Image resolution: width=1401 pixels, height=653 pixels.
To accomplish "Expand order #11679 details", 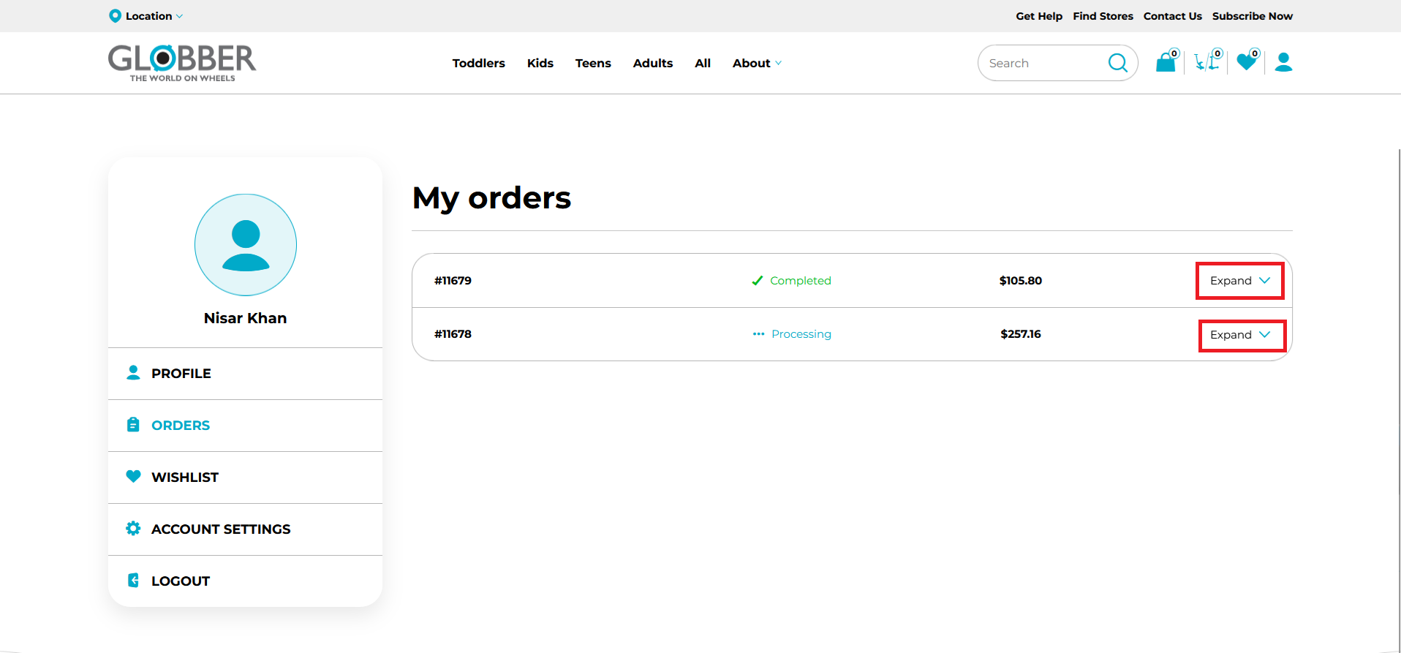I will pyautogui.click(x=1240, y=281).
